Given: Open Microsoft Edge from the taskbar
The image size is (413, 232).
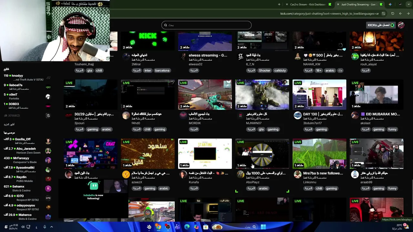Looking at the screenshot, I should click(x=187, y=227).
